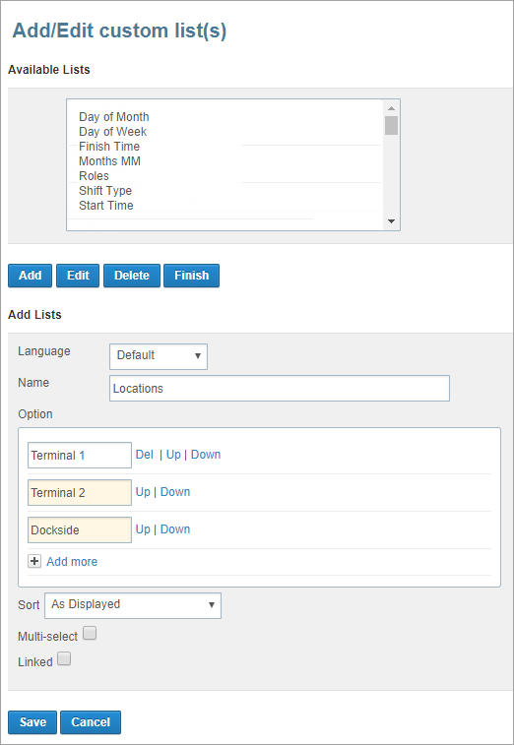The image size is (514, 745).
Task: Select Day of Week in Available Lists
Action: tap(112, 132)
